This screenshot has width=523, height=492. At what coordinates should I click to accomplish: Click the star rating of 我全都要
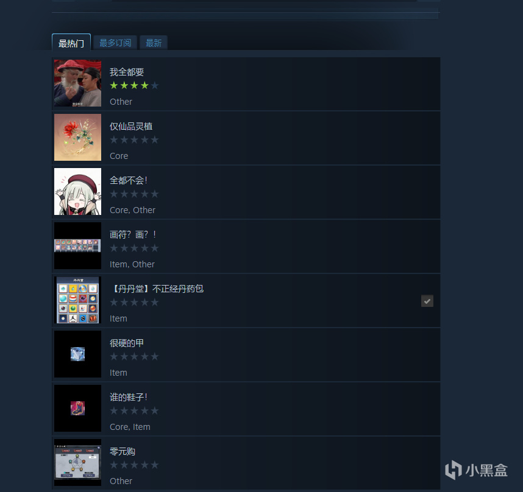click(x=134, y=86)
